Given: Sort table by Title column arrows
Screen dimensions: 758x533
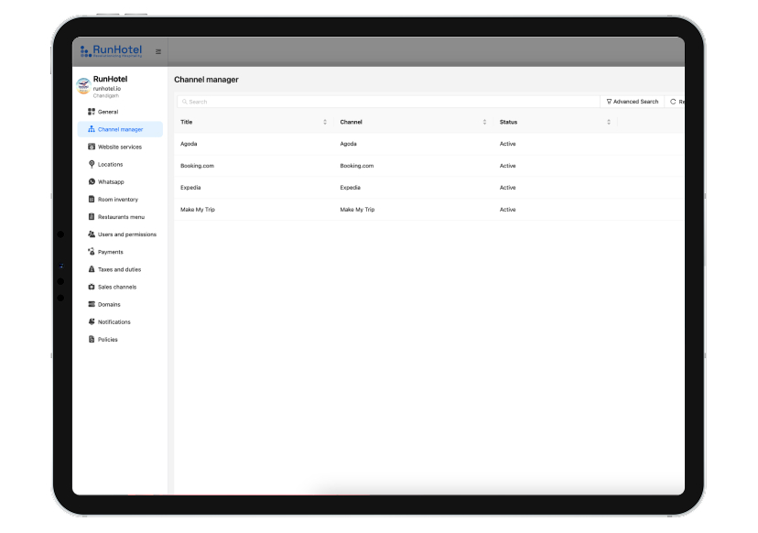Looking at the screenshot, I should pyautogui.click(x=325, y=122).
